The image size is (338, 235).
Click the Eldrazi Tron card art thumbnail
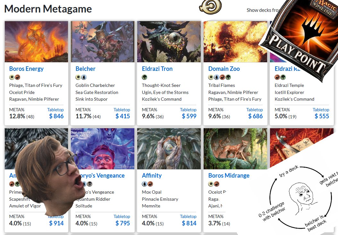pos(169,42)
